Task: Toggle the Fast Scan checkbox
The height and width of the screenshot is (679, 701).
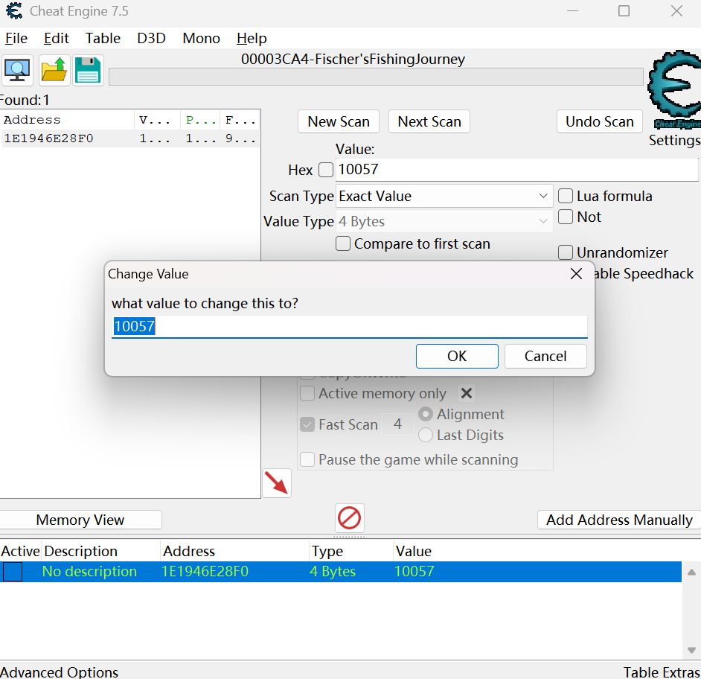Action: coord(307,424)
